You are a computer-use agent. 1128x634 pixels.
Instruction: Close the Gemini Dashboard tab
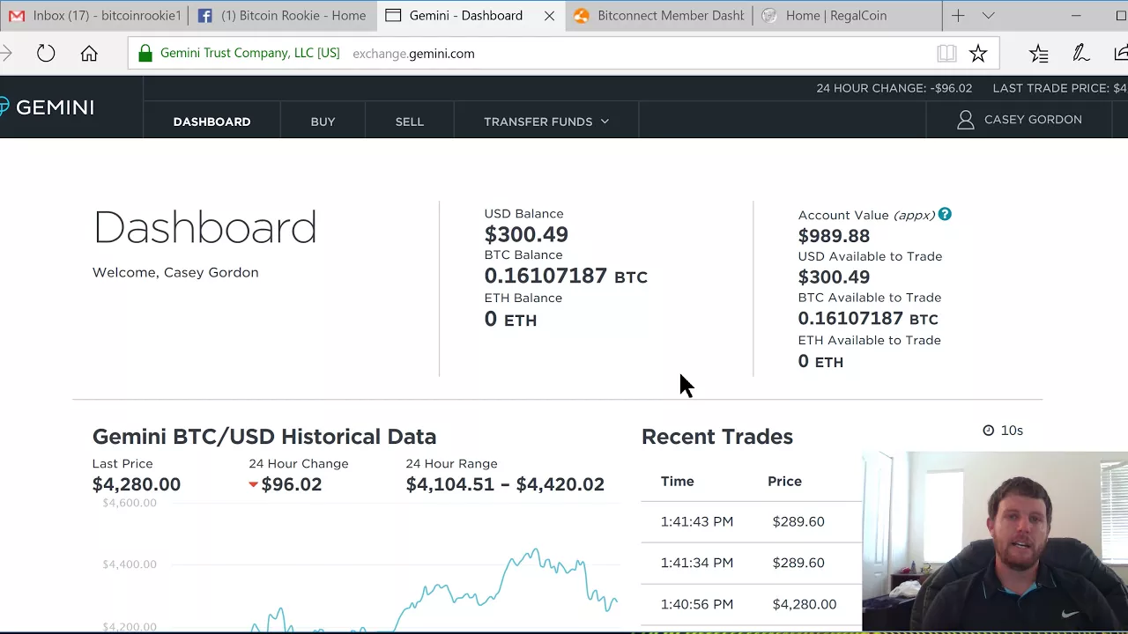pos(549,16)
